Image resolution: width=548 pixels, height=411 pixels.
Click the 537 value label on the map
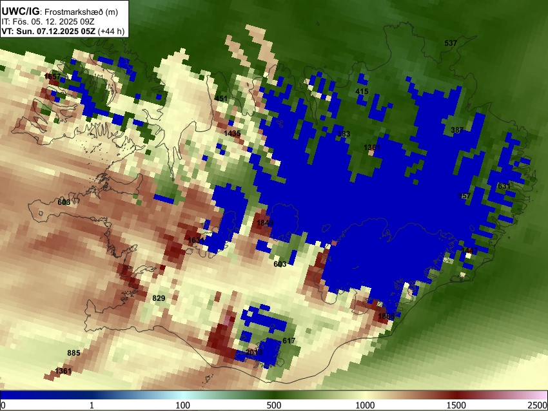point(451,43)
